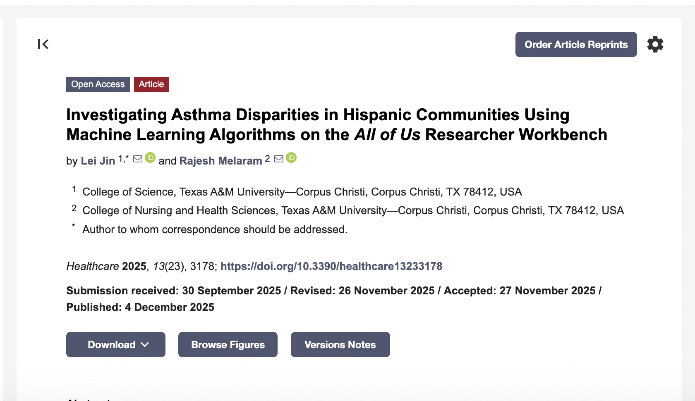Open Browse Figures
The height and width of the screenshot is (401, 695).
228,344
